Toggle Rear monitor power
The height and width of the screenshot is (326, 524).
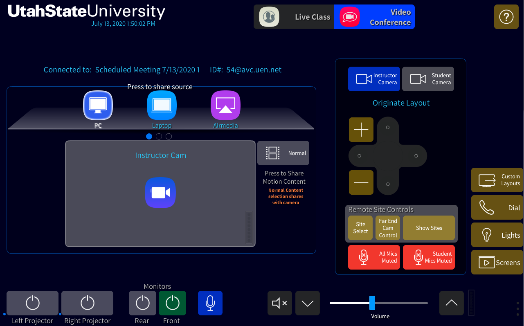point(142,303)
